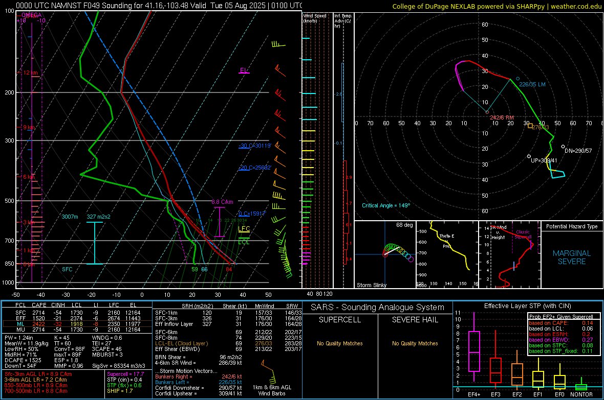
Task: Click the "Classic Supercell" label in SR Wind plot
Action: [523, 234]
